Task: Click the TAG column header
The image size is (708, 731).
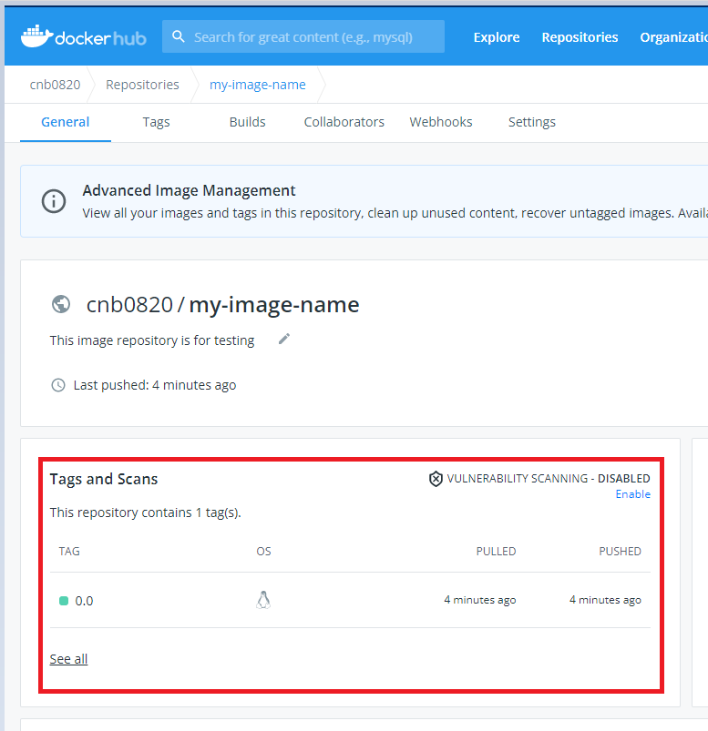Action: coord(69,551)
